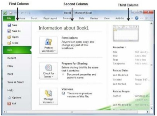Image resolution: width=157 pixels, height=116 pixels.
Task: Click the 'Related Dates' label
Action: coord(121,70)
